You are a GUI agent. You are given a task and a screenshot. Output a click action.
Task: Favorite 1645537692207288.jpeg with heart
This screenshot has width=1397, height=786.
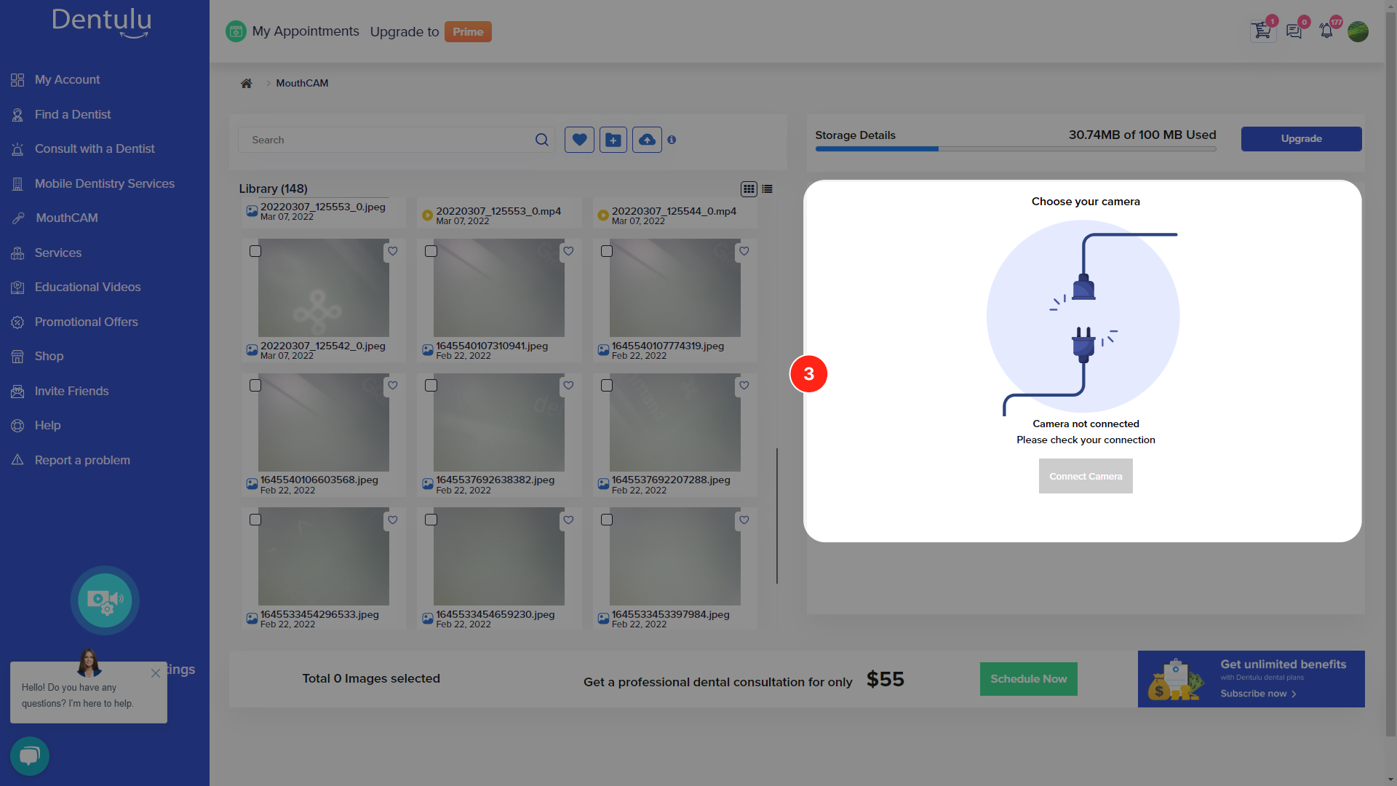pyautogui.click(x=744, y=386)
